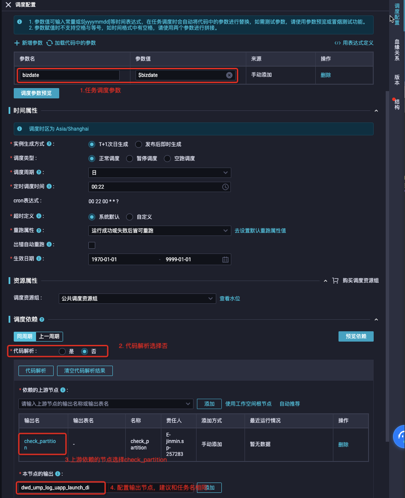Click the shopping cart icon for 购买调度资源组

tap(335, 281)
